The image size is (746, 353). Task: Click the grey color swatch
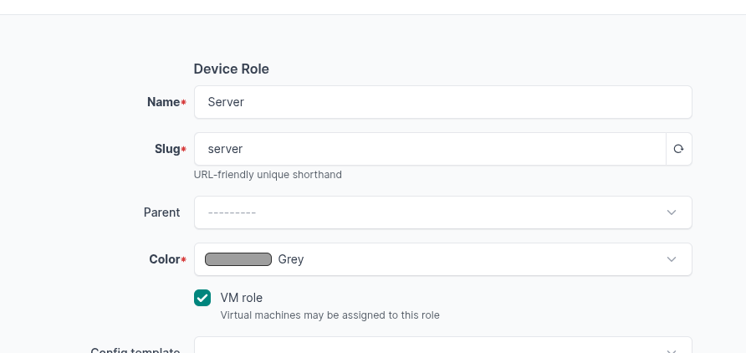tap(238, 259)
